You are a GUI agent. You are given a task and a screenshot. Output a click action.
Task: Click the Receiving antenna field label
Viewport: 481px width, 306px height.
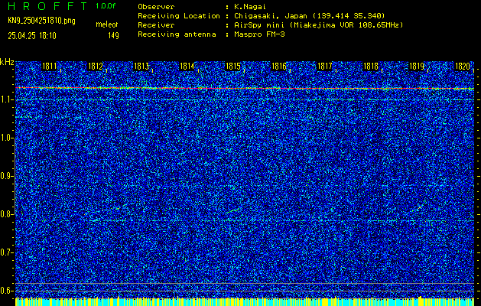pos(177,34)
